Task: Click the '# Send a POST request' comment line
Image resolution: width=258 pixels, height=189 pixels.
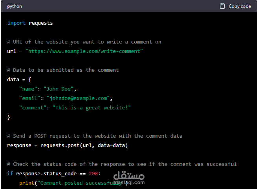Action: [95, 136]
